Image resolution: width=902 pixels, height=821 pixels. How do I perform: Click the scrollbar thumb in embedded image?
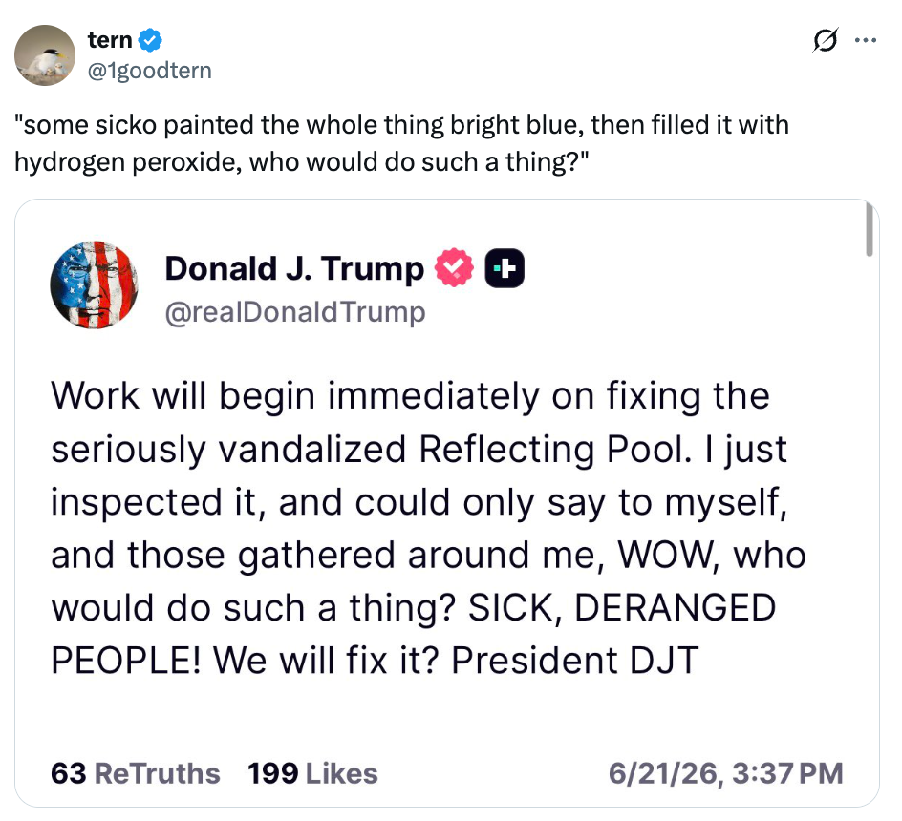870,230
